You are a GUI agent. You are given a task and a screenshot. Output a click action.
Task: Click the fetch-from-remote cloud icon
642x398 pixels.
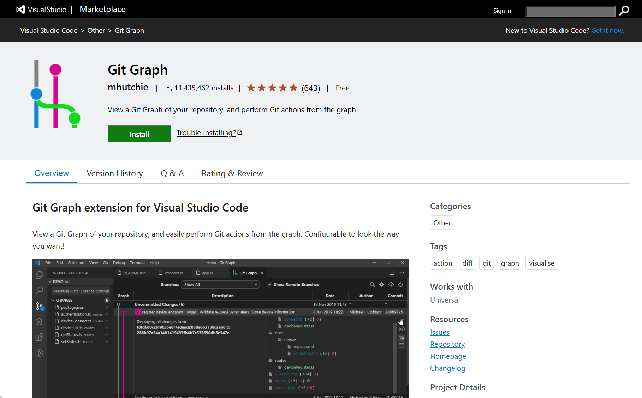coord(391,284)
